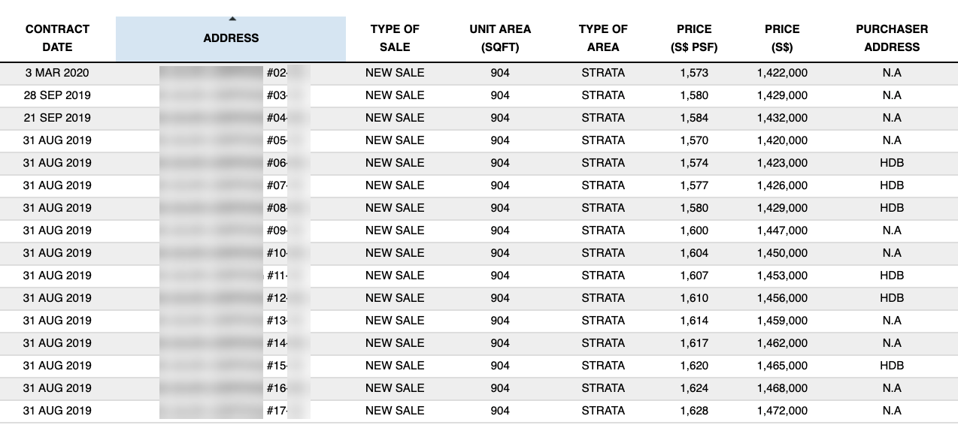Click the 1,465,000 price cell
The width and height of the screenshot is (958, 440).
click(782, 366)
